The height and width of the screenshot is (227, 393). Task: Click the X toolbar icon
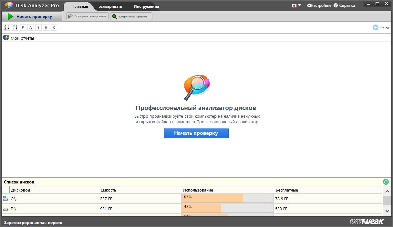coord(54,27)
